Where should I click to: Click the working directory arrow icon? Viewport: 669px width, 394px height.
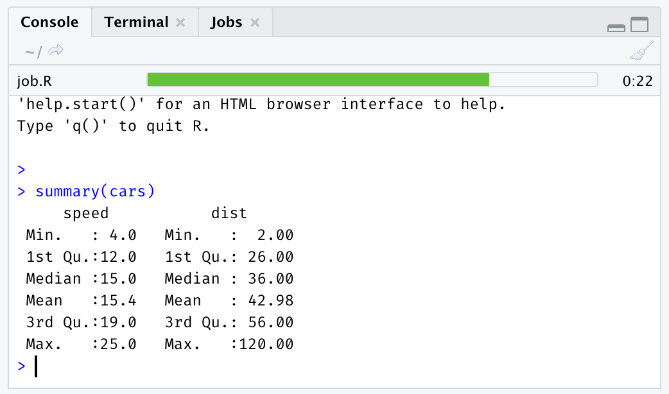pyautogui.click(x=56, y=51)
